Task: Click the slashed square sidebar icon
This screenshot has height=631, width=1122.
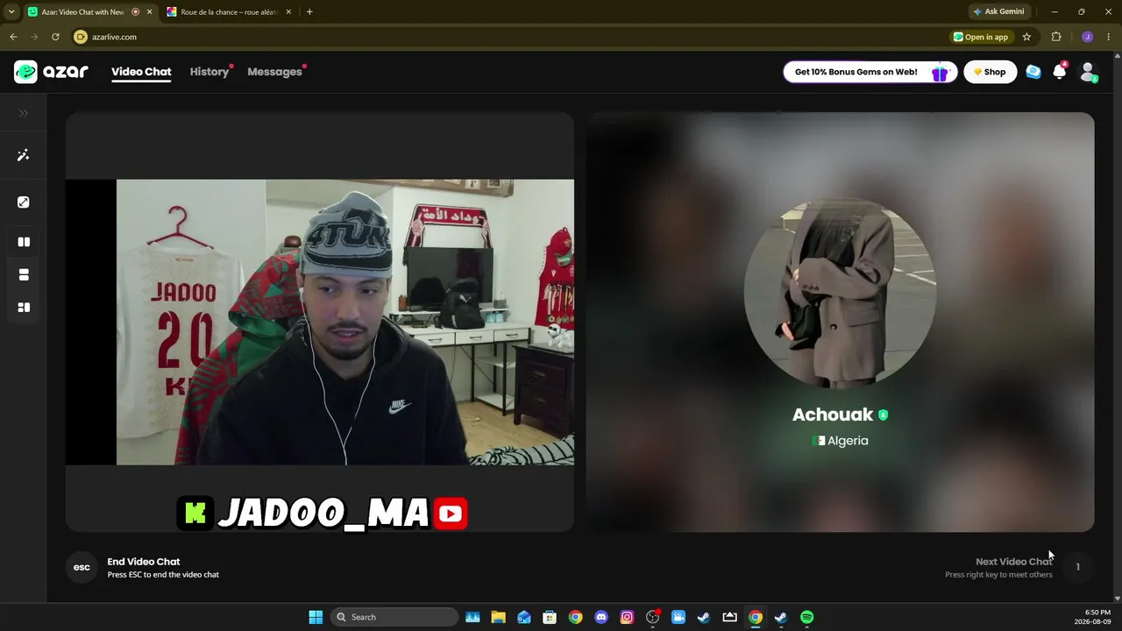Action: [24, 202]
